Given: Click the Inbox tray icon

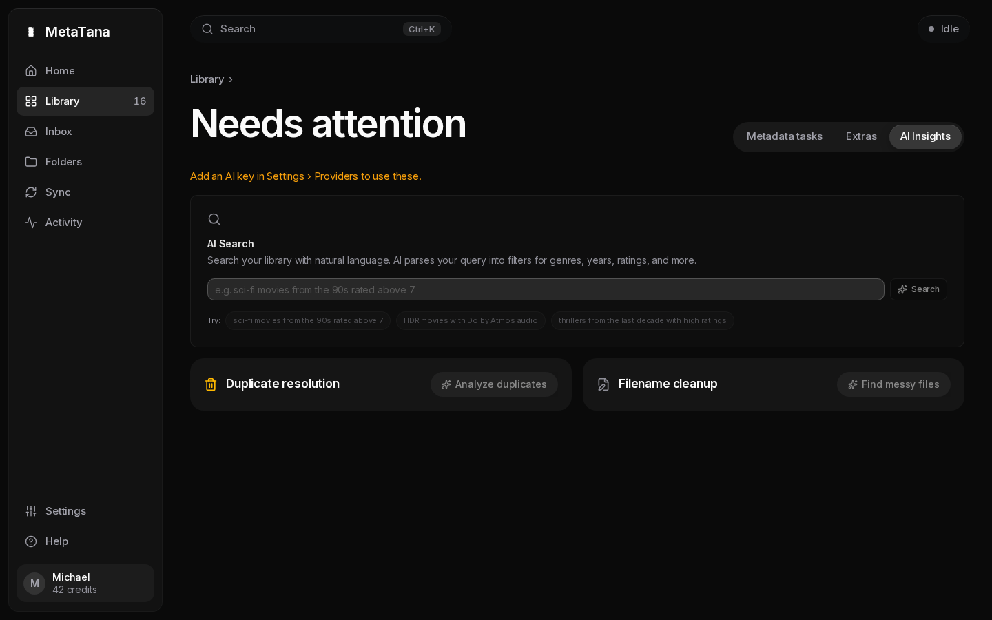Looking at the screenshot, I should (31, 132).
